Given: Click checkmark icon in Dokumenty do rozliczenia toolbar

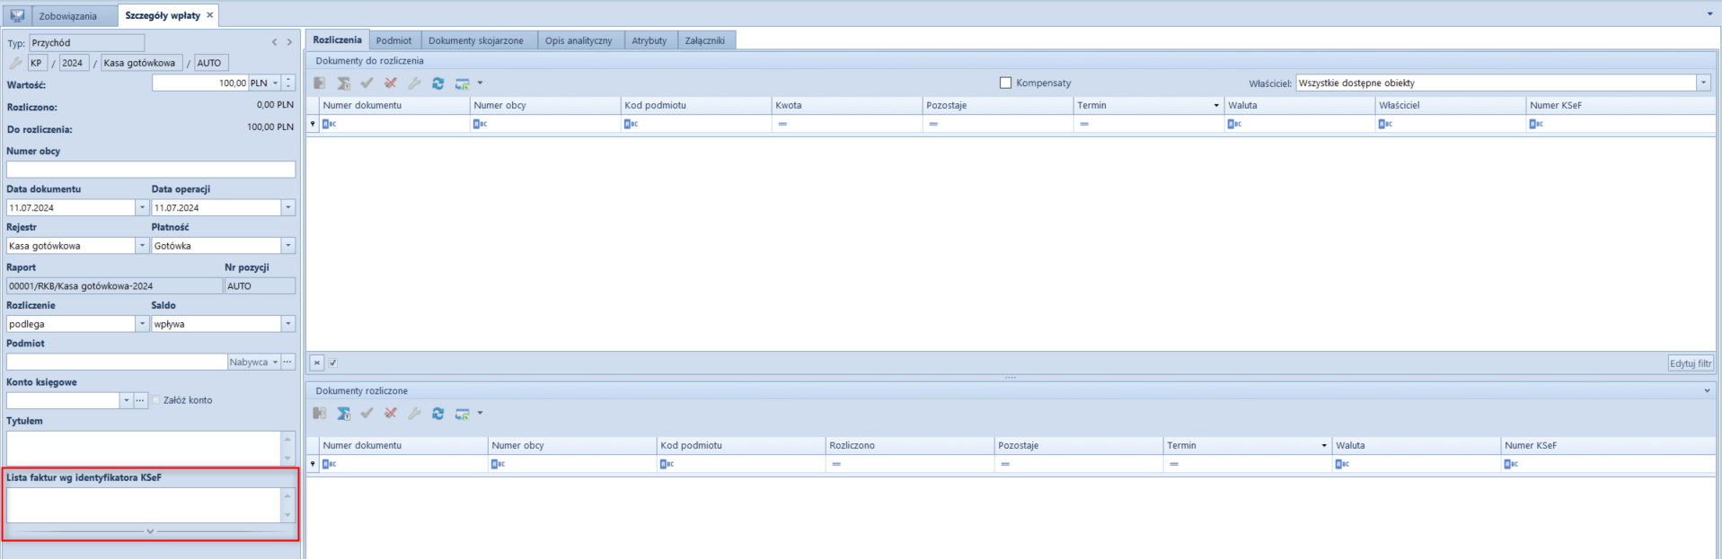Looking at the screenshot, I should coord(366,83).
